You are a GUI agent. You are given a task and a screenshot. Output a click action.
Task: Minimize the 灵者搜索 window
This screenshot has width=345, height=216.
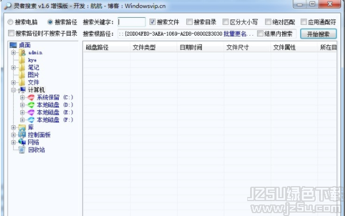tap(300, 5)
